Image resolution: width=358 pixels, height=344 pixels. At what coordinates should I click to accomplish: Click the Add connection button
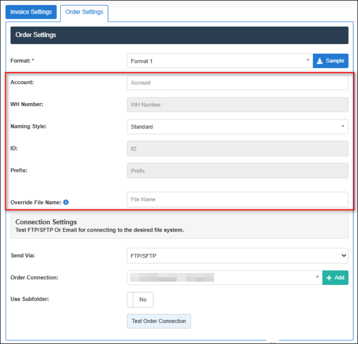[335, 278]
